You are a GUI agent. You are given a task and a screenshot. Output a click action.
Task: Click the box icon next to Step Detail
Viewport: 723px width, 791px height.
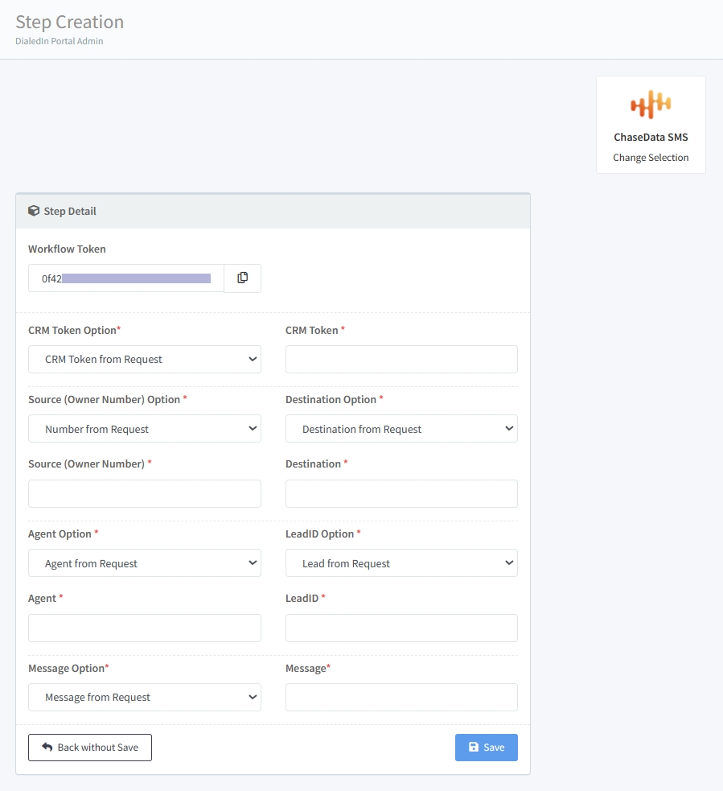pos(33,210)
